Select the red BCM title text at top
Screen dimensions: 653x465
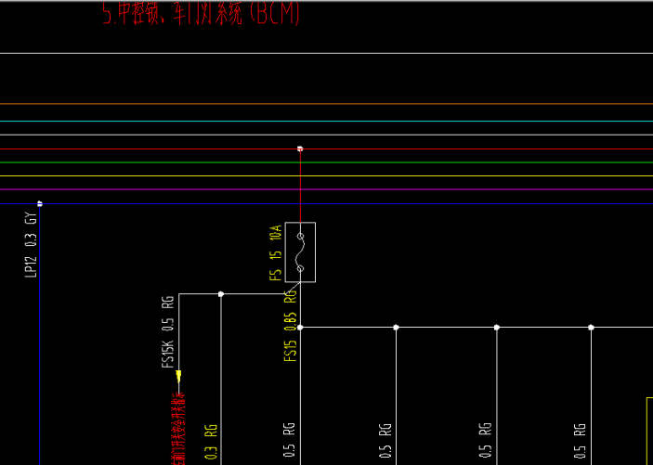[202, 14]
